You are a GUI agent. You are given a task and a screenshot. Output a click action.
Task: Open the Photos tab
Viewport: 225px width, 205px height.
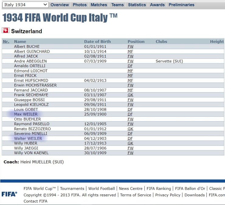80,5
